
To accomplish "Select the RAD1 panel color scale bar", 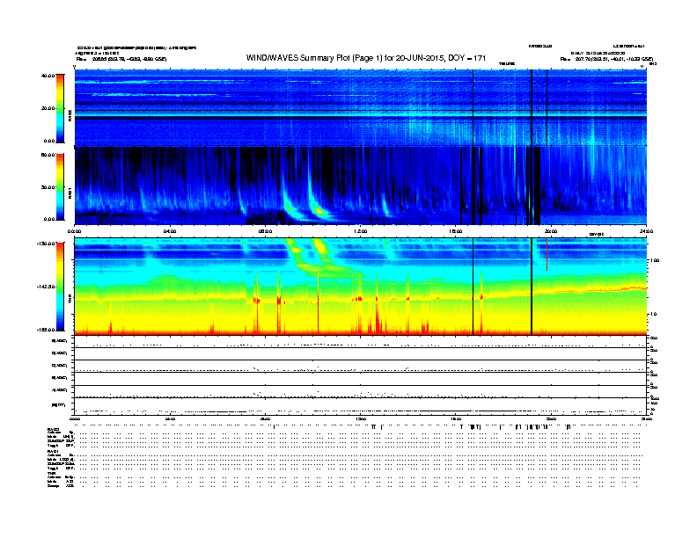I will (60, 187).
